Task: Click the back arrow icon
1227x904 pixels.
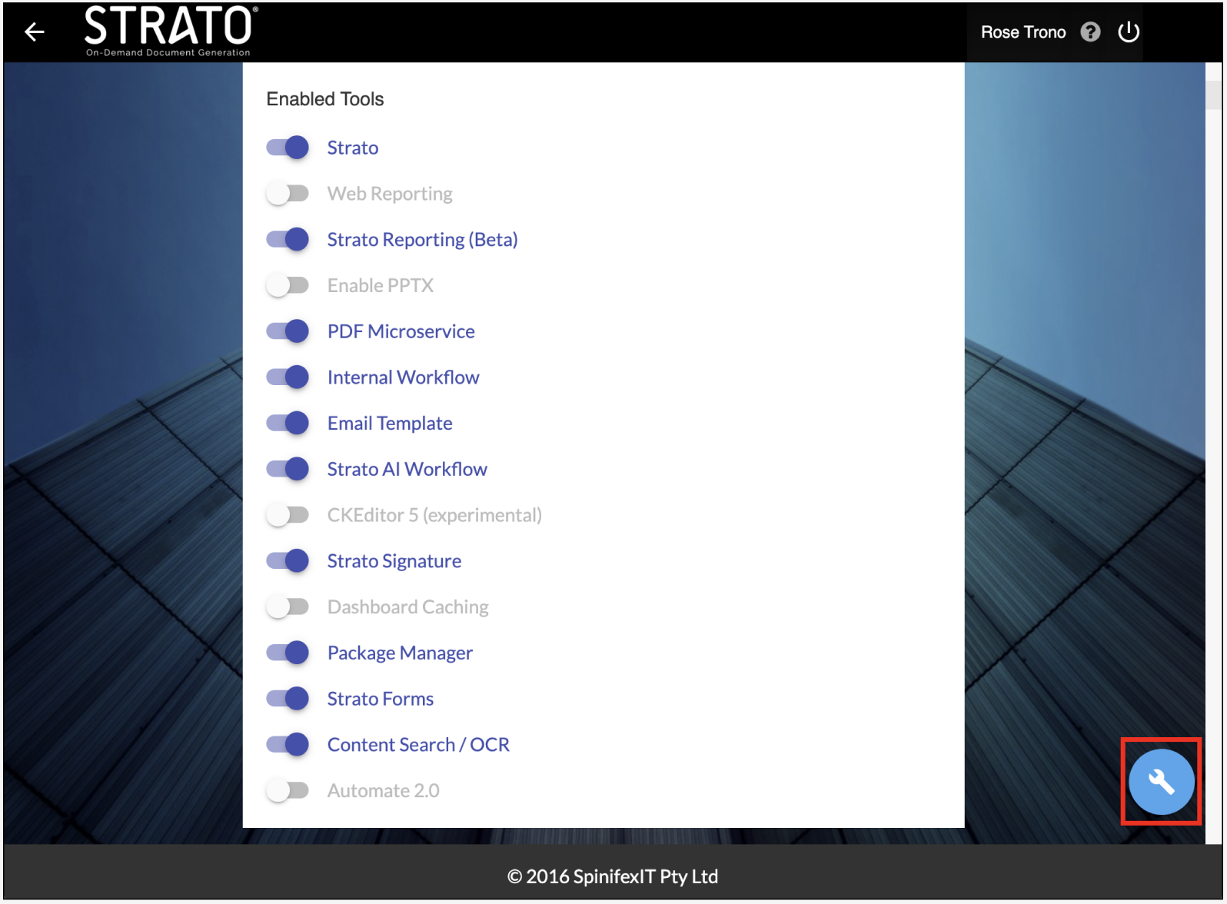Action: pyautogui.click(x=34, y=32)
